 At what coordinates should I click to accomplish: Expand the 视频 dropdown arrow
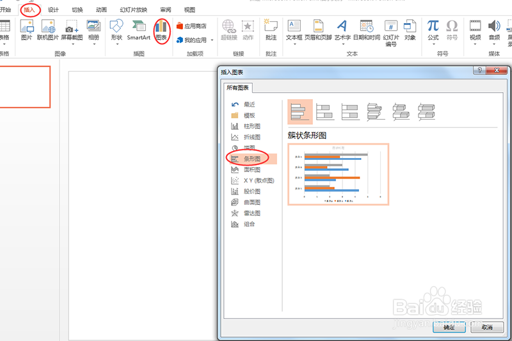point(476,44)
